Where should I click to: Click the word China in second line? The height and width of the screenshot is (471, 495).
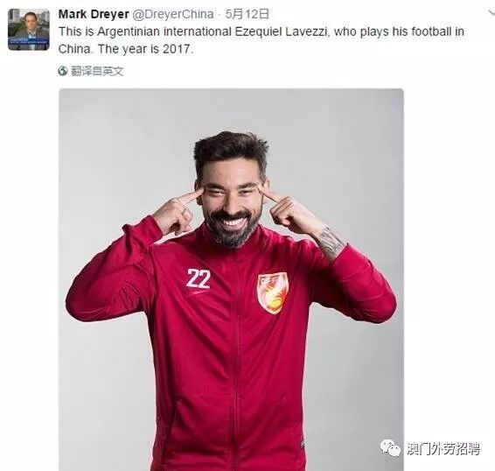(74, 49)
